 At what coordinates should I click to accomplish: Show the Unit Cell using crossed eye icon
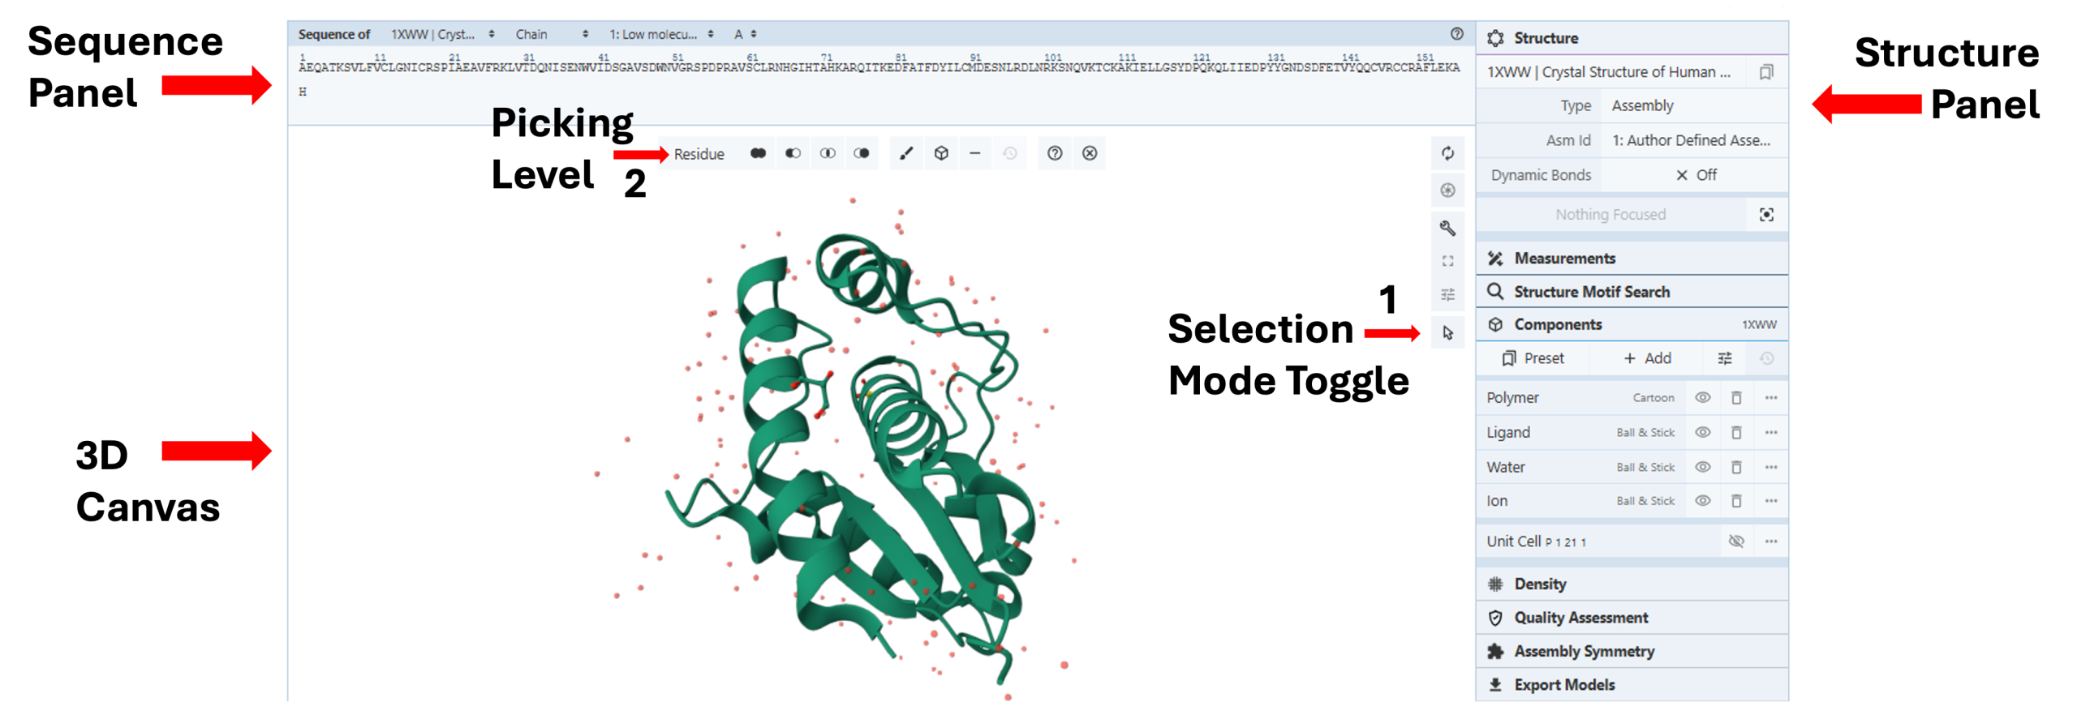click(1736, 541)
